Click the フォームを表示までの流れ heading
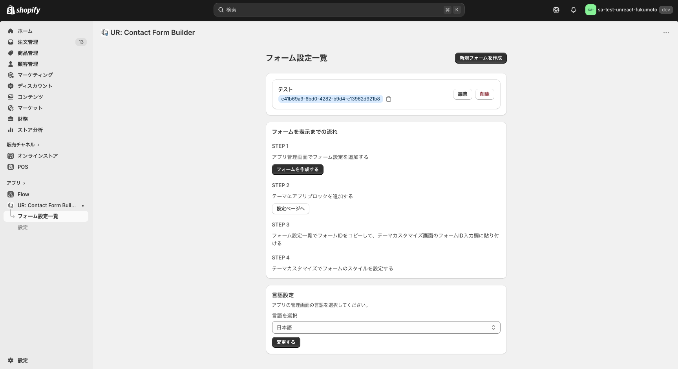 click(305, 132)
